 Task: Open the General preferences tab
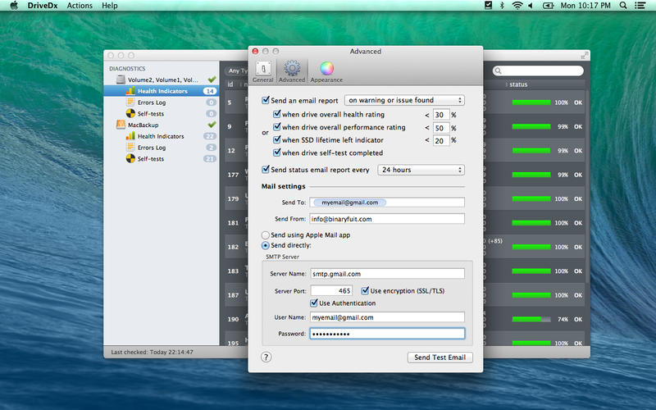pos(263,71)
